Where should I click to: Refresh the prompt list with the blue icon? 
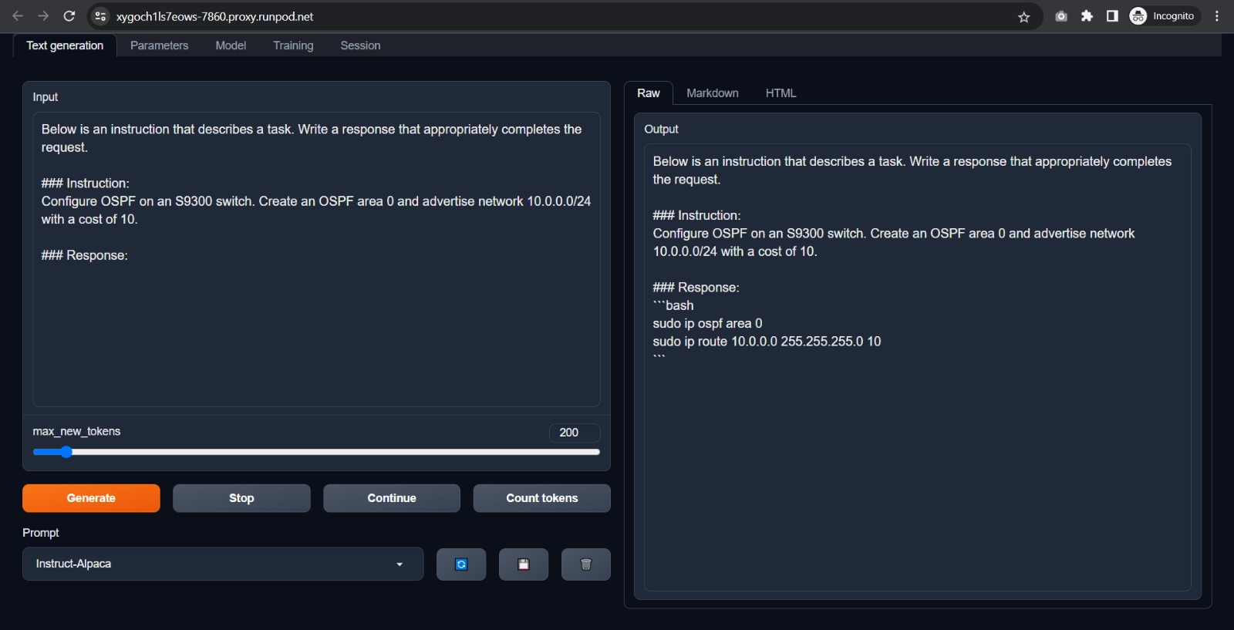click(461, 564)
